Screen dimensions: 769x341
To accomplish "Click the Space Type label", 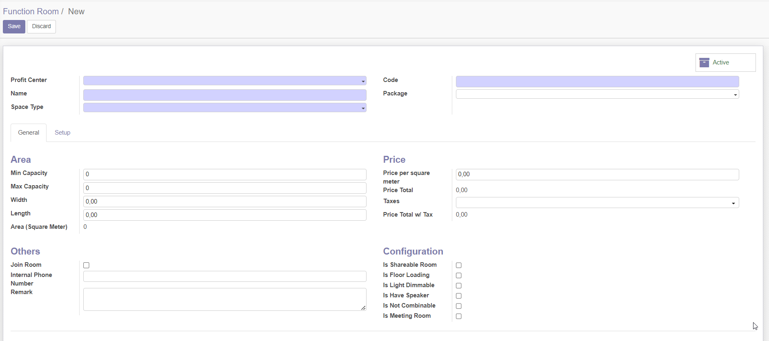I will click(27, 107).
